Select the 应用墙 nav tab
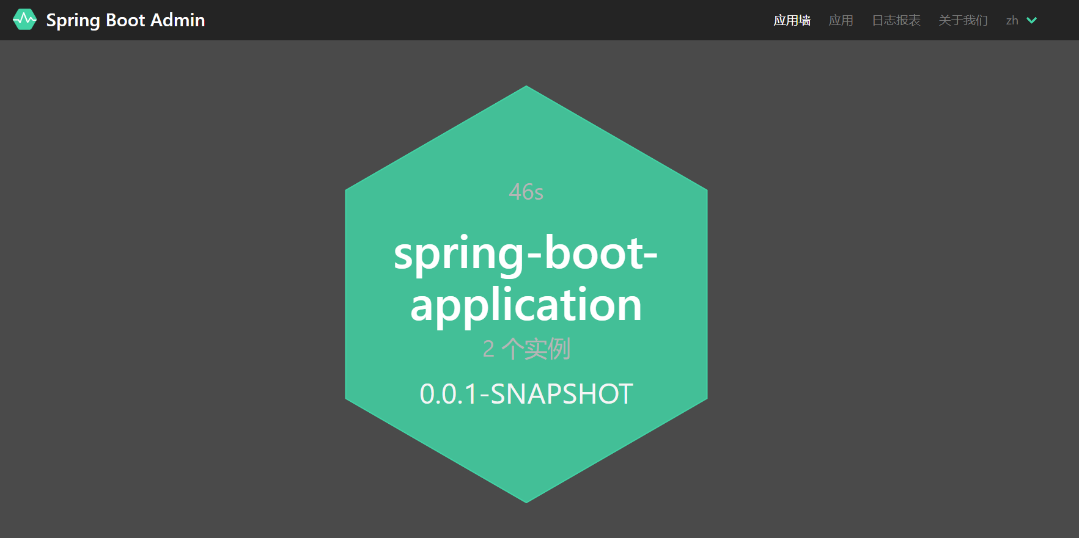This screenshot has width=1079, height=538. tap(792, 20)
